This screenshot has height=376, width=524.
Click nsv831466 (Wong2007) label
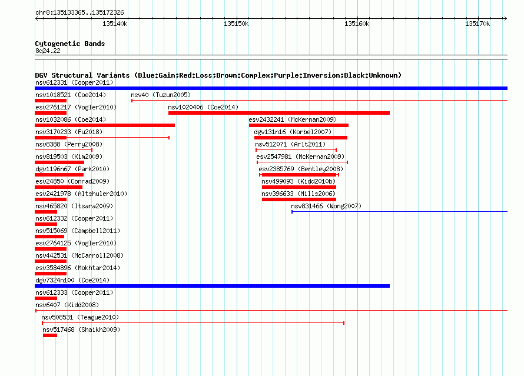click(x=327, y=206)
